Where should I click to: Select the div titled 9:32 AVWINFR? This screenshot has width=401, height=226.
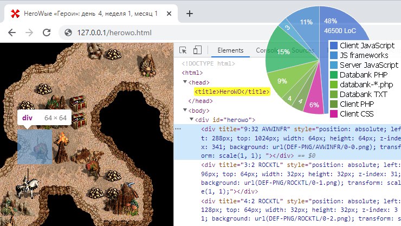click(287, 142)
